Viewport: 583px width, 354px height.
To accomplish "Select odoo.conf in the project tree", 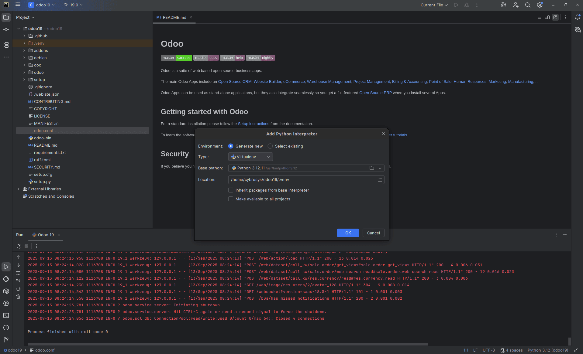I will coord(82,131).
